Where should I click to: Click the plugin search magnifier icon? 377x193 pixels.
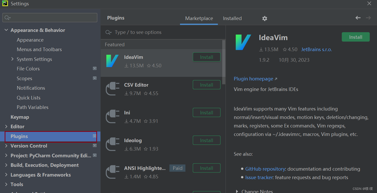point(108,32)
